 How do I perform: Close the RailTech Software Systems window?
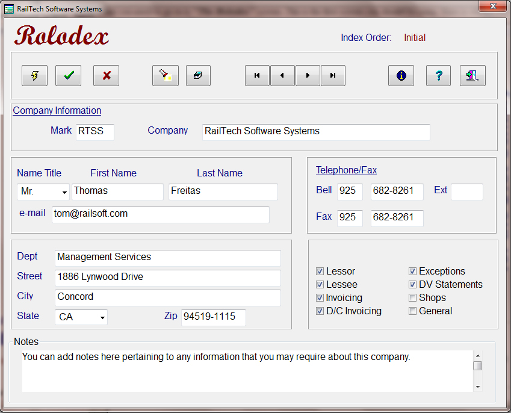(x=493, y=6)
